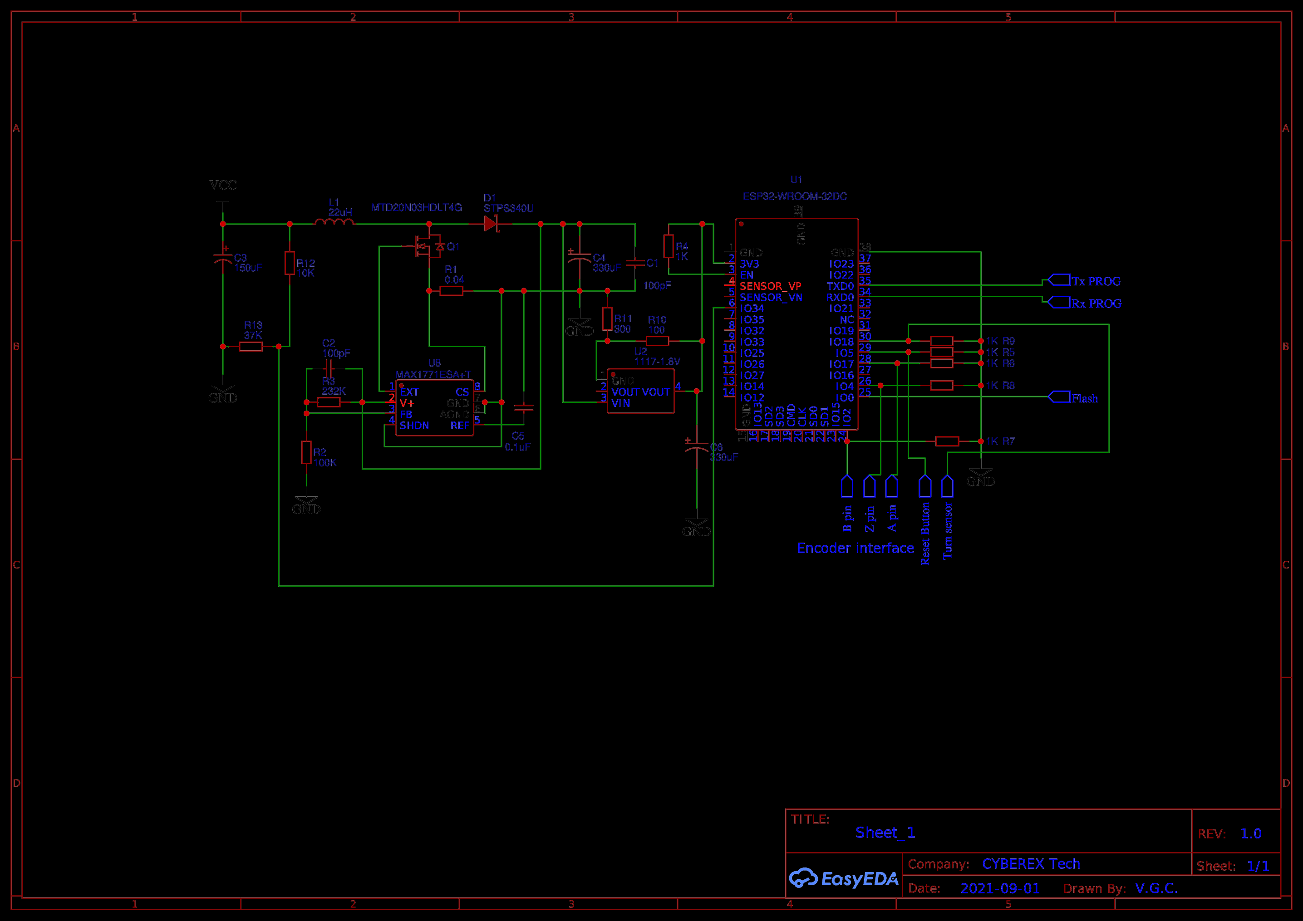Select the R11 300 resistor symbol
The height and width of the screenshot is (921, 1303).
[607, 319]
